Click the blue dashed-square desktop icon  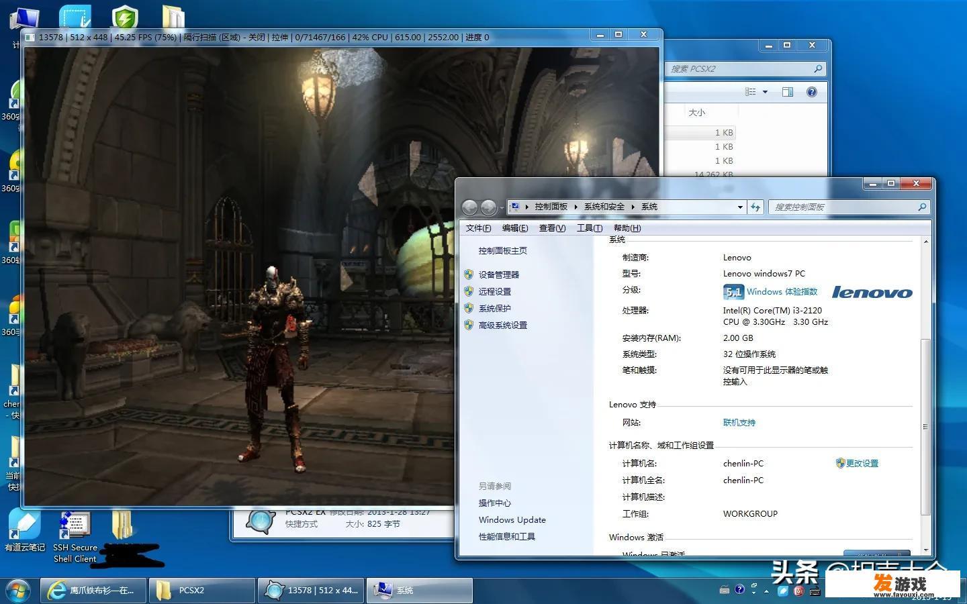75,17
